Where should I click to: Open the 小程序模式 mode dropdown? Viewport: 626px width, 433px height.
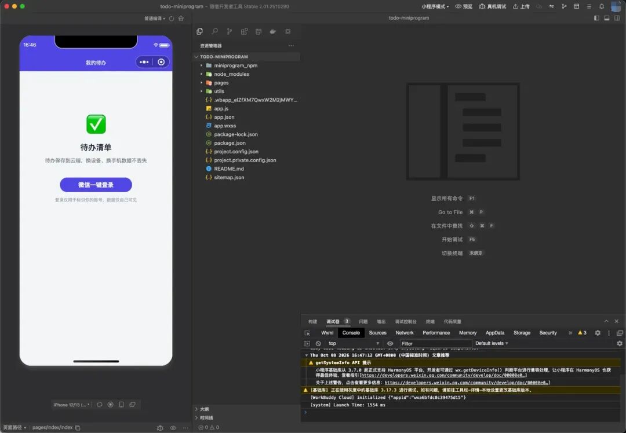pos(435,6)
